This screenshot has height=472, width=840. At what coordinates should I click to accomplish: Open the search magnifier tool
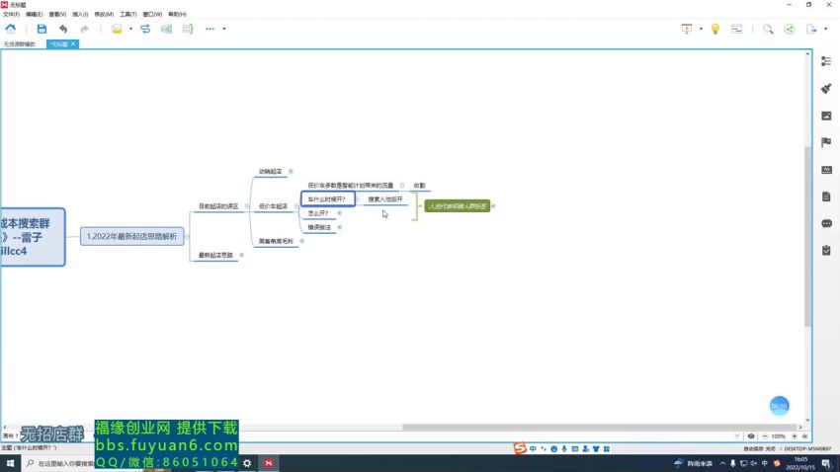[768, 30]
